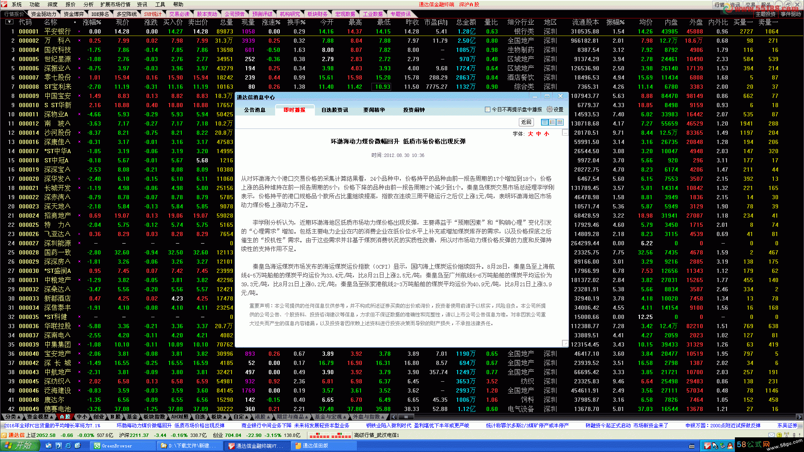Select stock row 平安银行
The image size is (804, 452).
(402, 31)
